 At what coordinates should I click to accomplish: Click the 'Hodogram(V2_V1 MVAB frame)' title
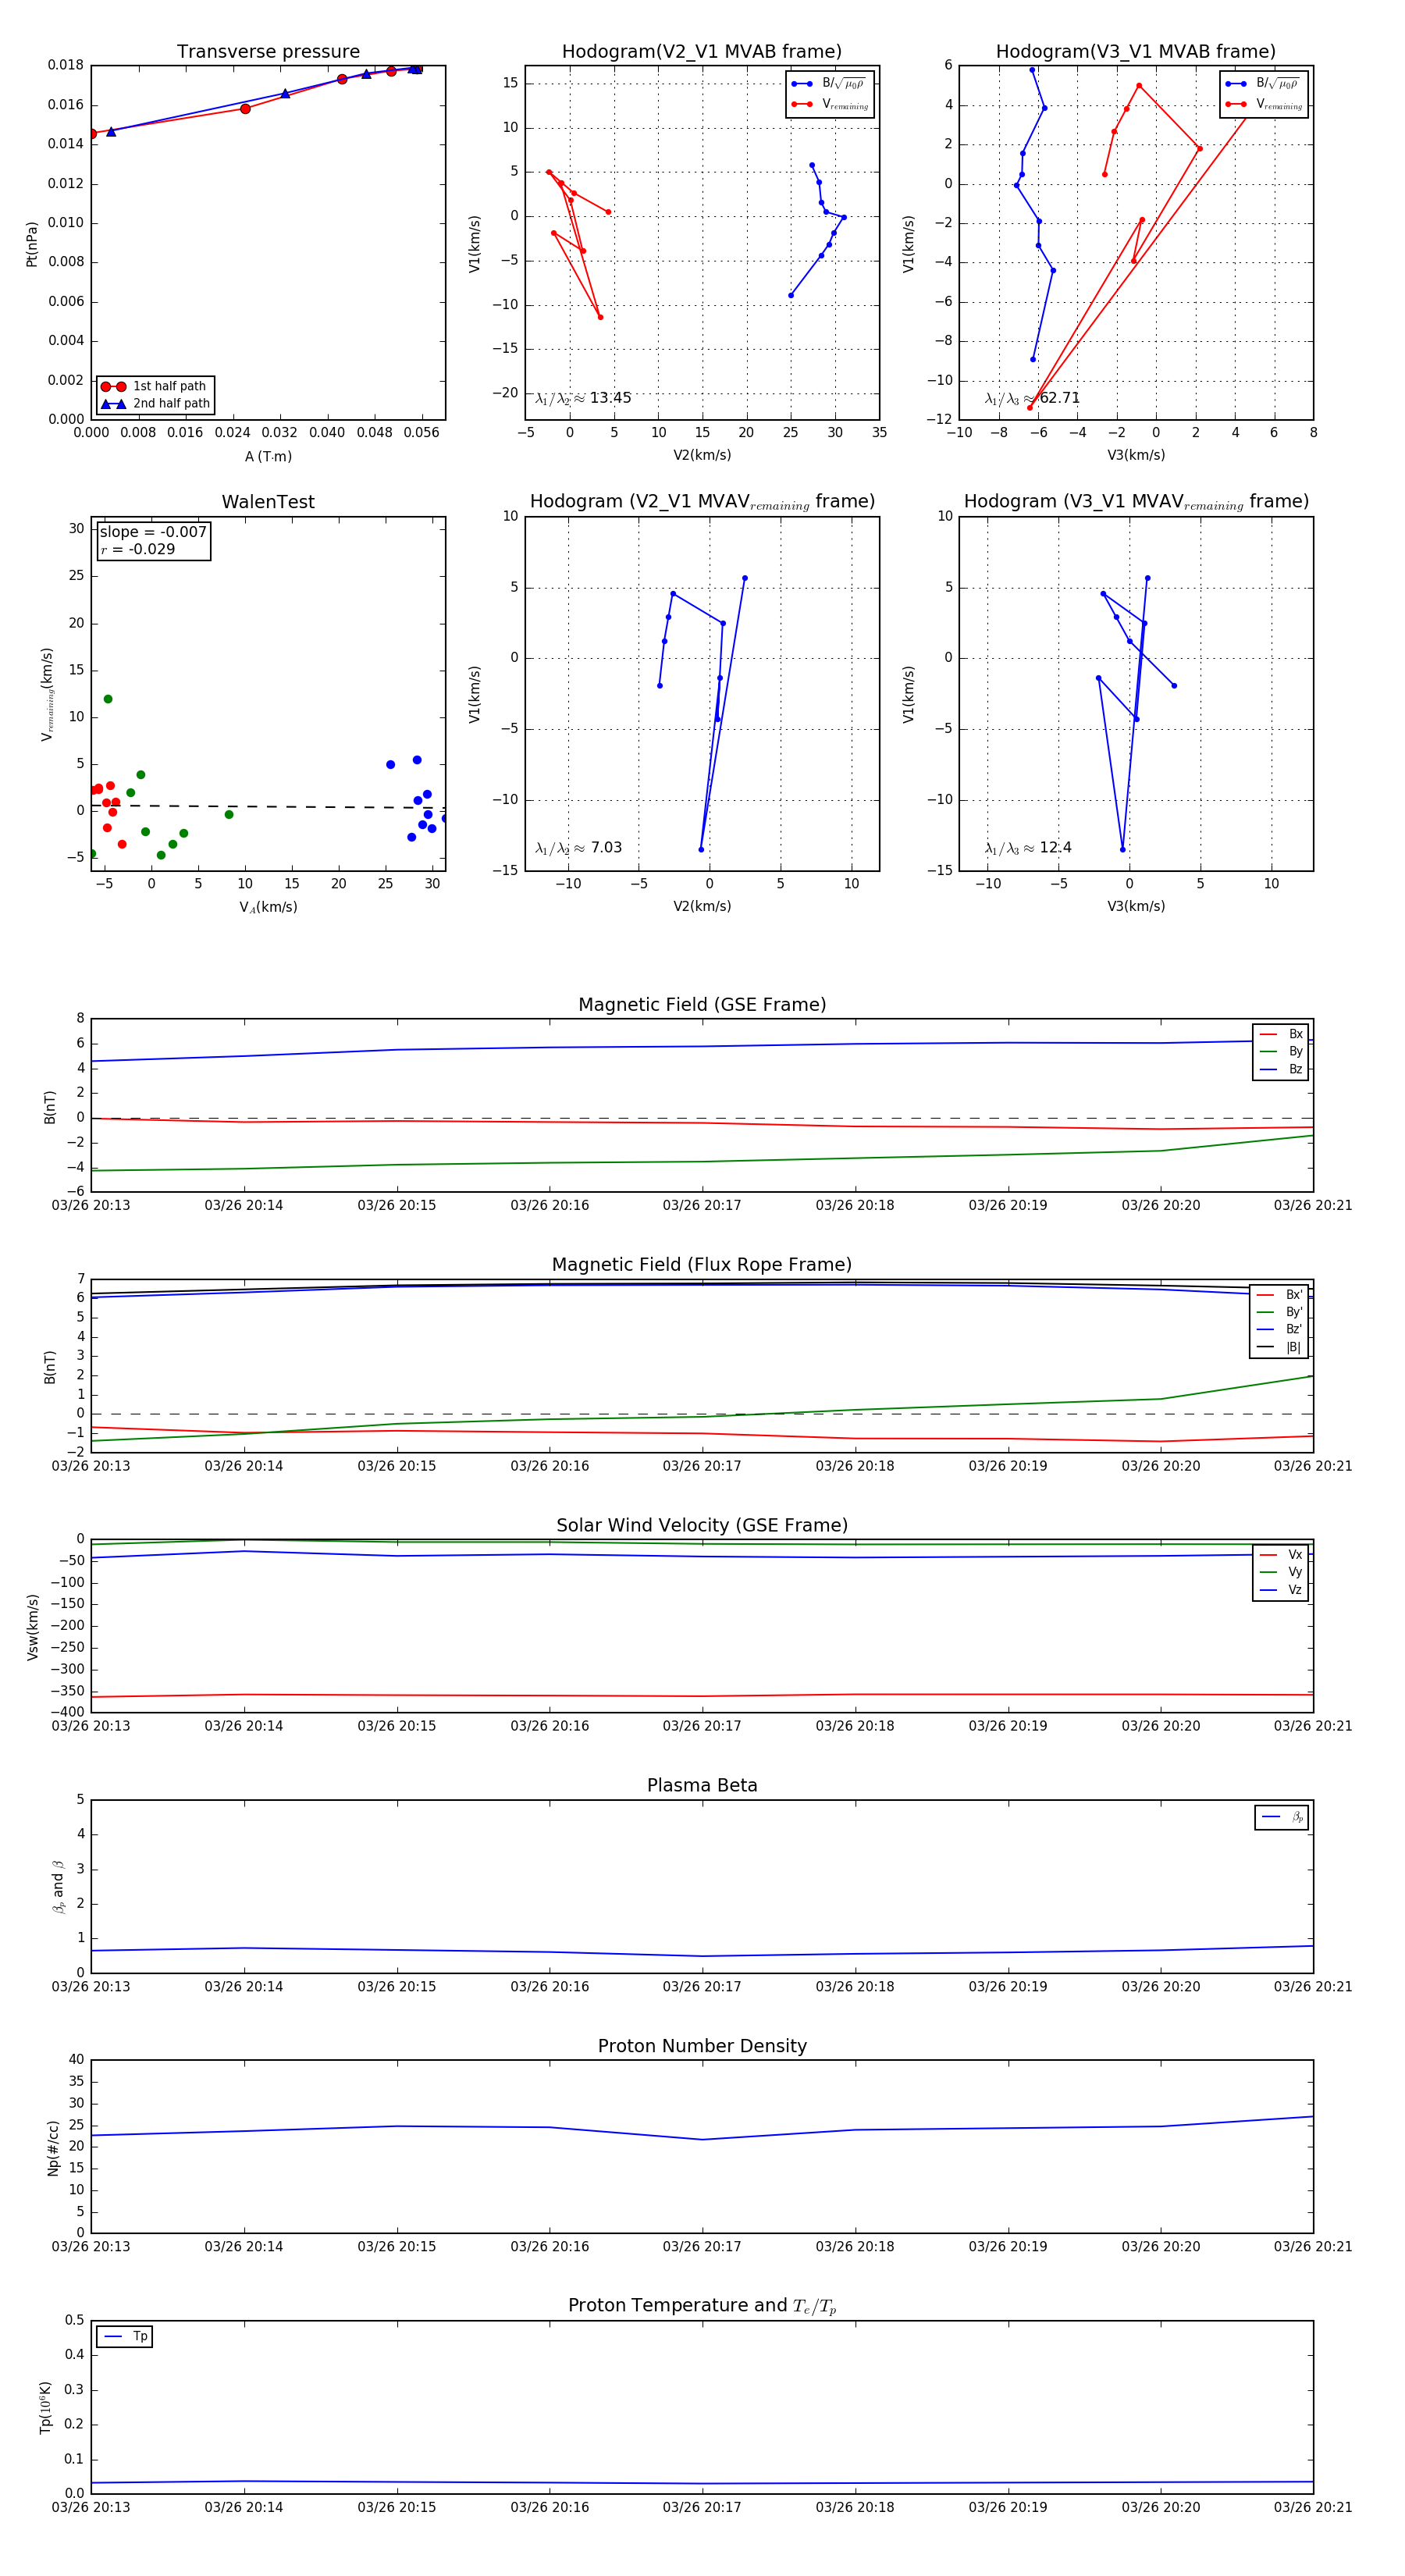pos(702,52)
